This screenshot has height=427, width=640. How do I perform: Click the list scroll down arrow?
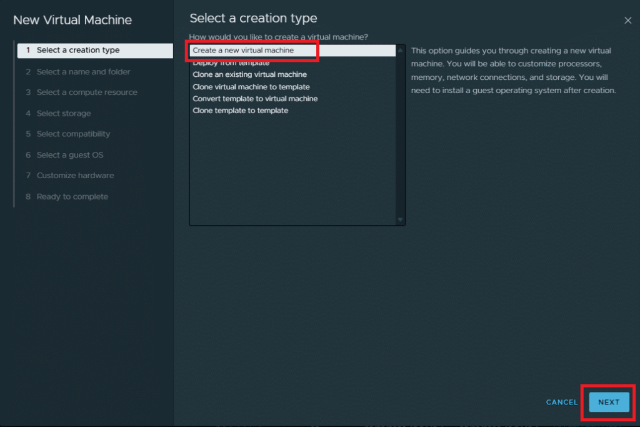(400, 219)
